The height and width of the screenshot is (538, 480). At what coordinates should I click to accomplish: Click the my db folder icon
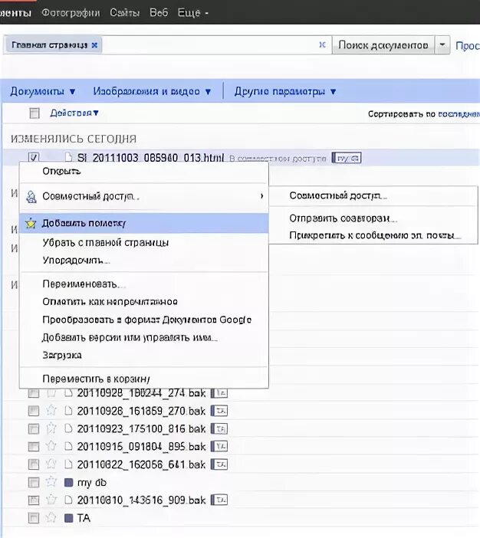click(69, 482)
